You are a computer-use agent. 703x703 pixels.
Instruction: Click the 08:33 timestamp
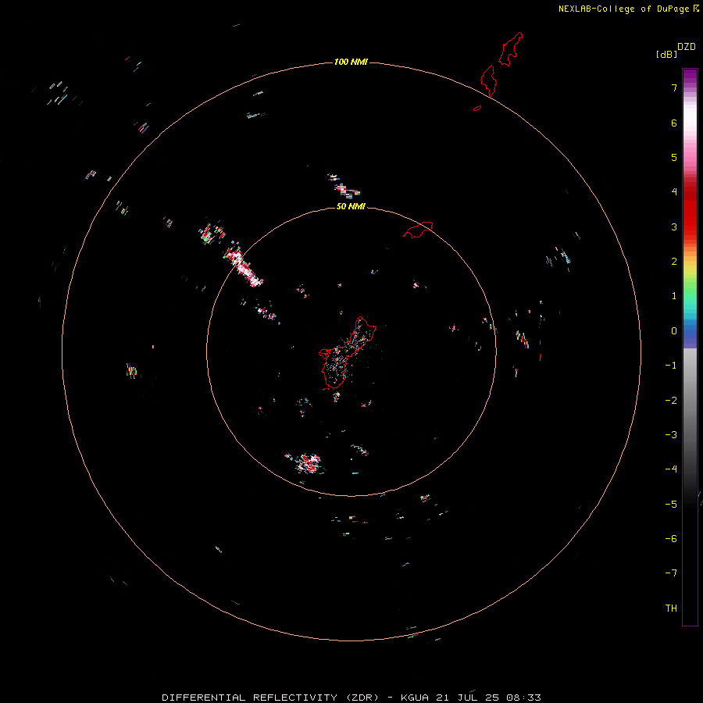[523, 698]
